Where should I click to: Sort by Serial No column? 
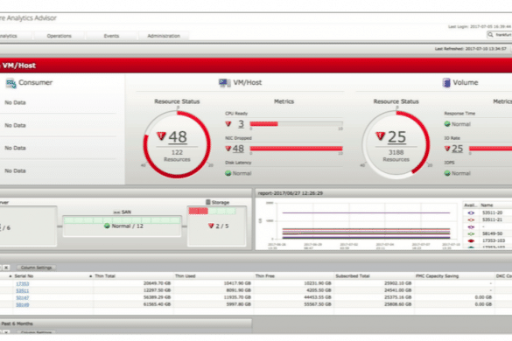coord(24,276)
